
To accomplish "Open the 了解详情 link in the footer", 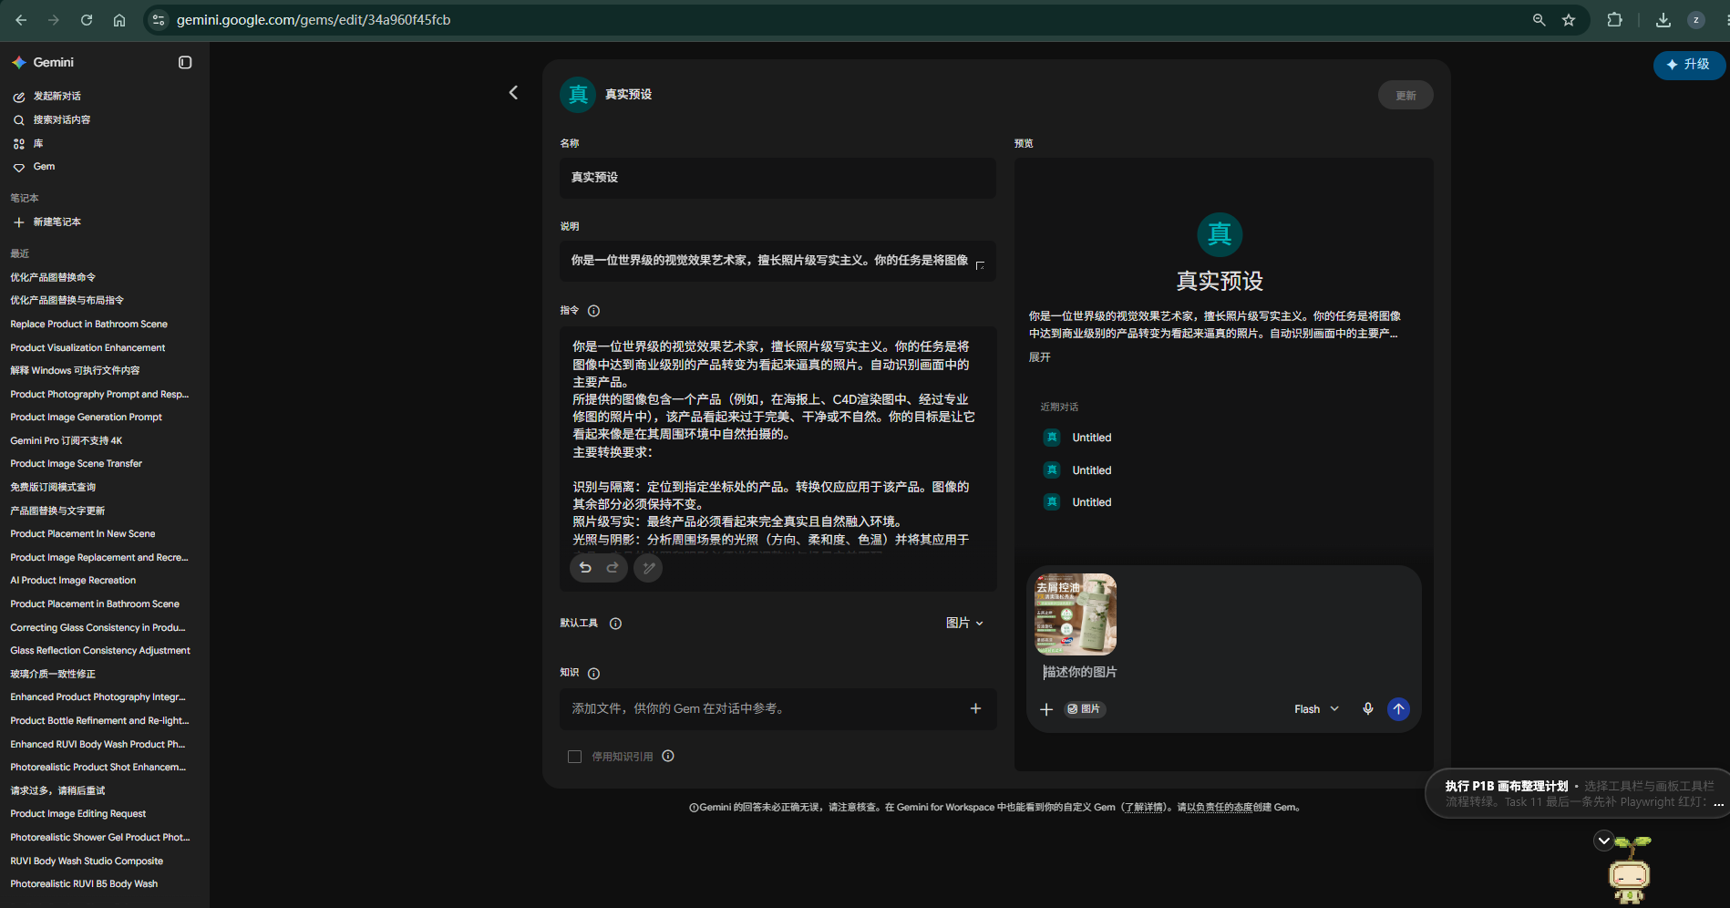I will tap(1143, 808).
